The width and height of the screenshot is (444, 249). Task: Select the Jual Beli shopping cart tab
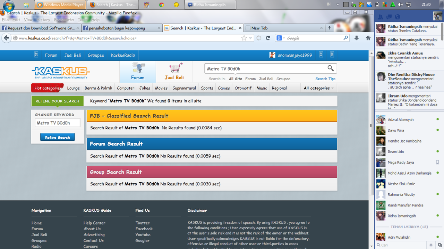pos(174,72)
